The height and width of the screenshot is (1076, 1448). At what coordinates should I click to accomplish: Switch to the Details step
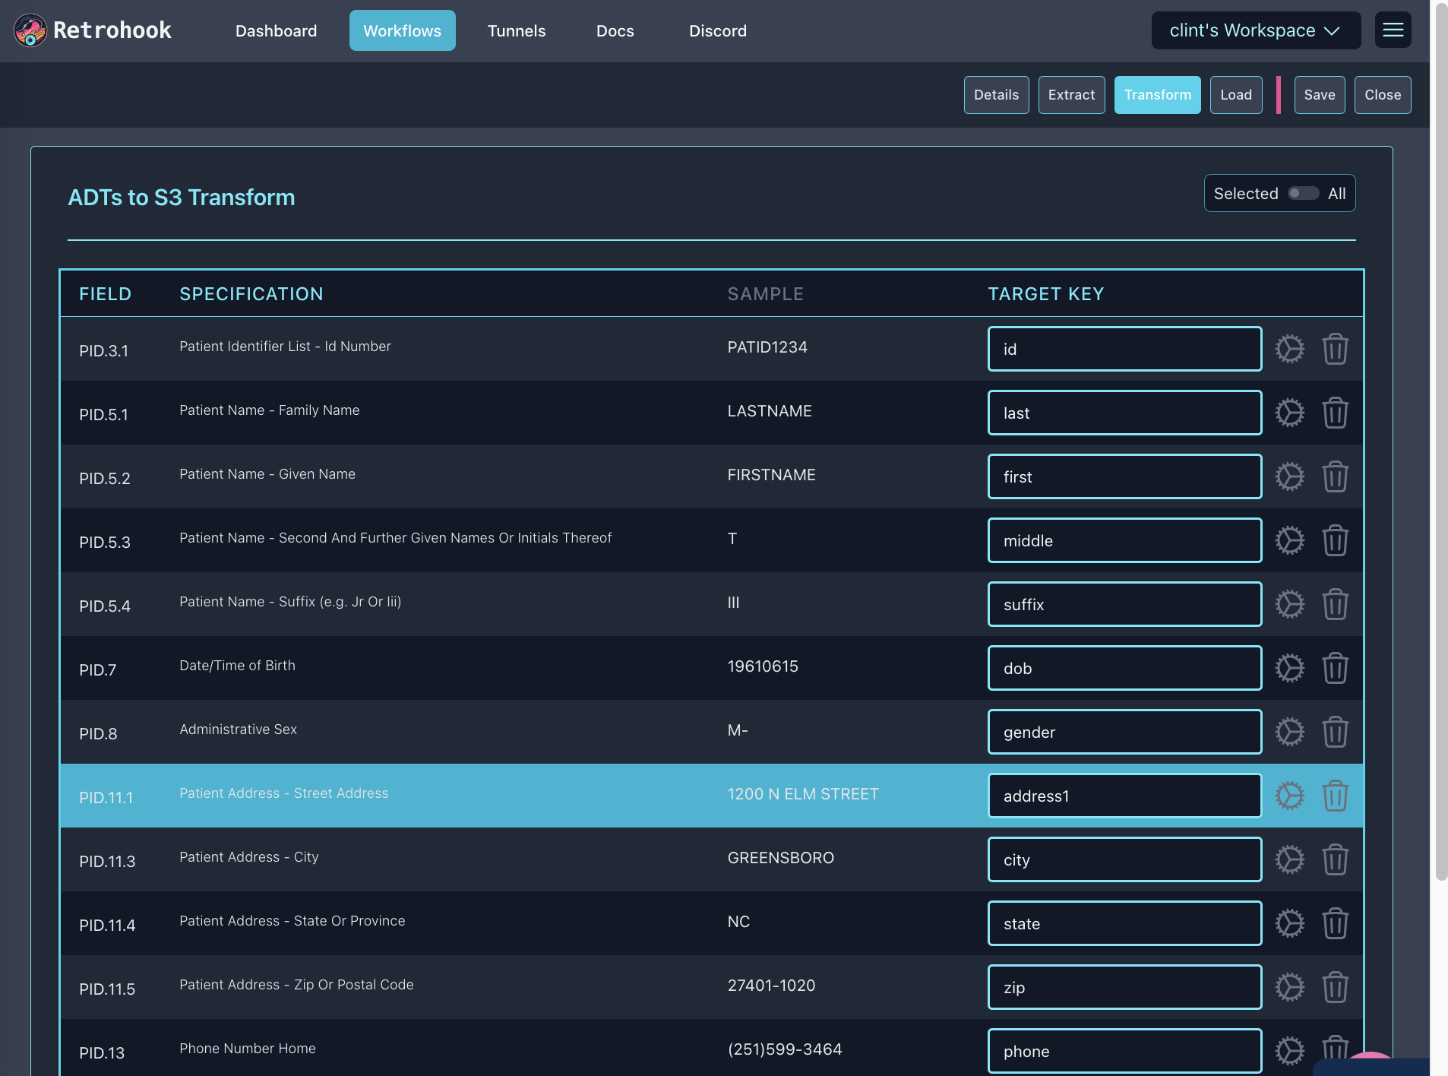click(996, 95)
